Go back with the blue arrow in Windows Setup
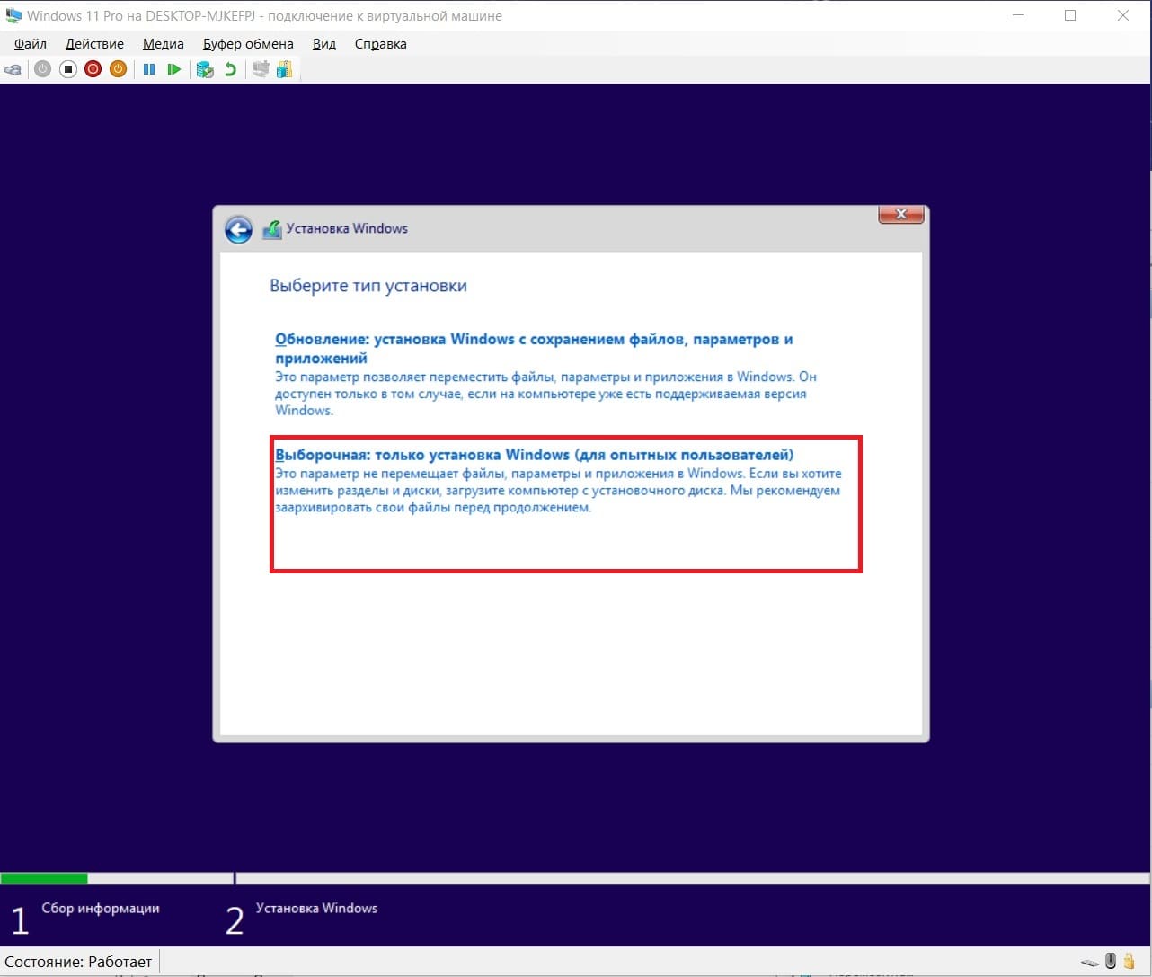Screen dimensions: 1152x977 (238, 230)
